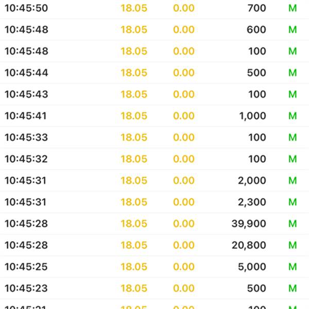Click the 10:45:44 timestamp
309x309 pixels.
[x=26, y=73]
